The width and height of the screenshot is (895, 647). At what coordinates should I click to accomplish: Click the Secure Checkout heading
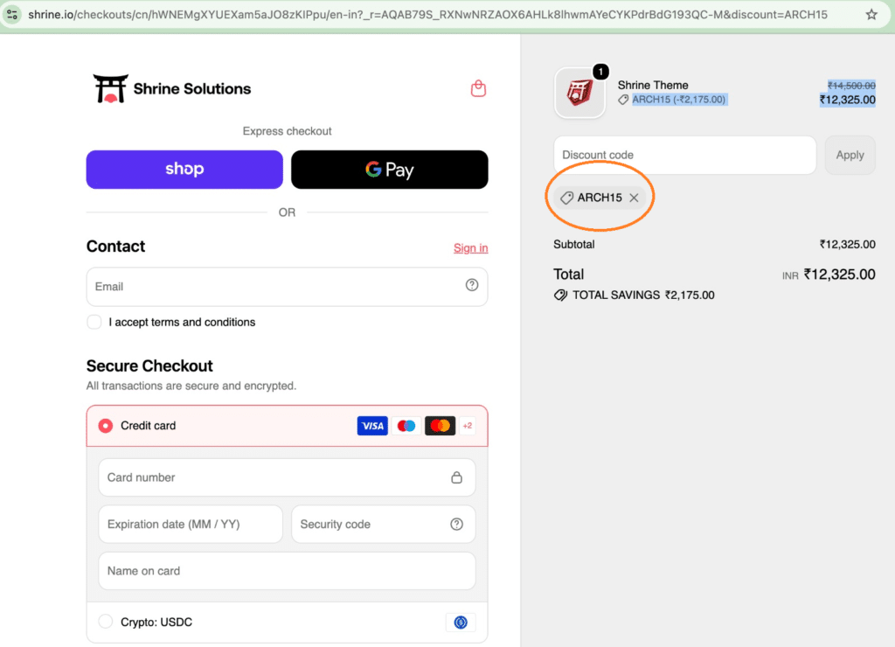tap(149, 366)
